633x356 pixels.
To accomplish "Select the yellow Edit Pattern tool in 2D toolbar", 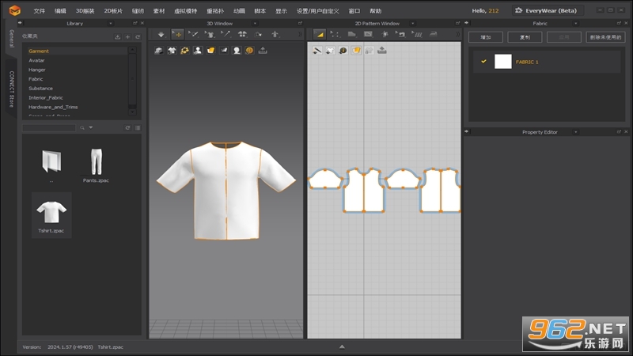I will tap(320, 34).
